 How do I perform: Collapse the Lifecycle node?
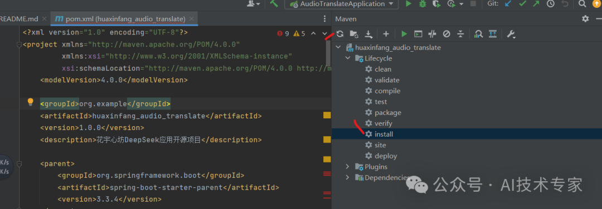point(347,58)
